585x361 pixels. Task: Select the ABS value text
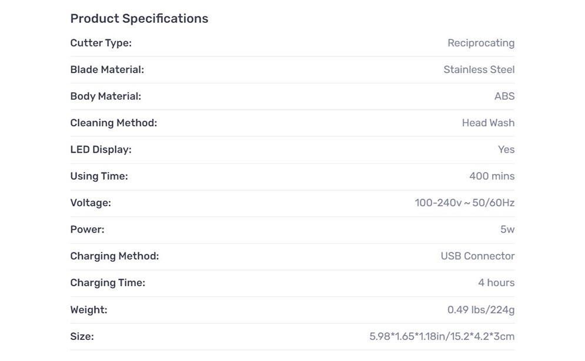[x=504, y=96]
